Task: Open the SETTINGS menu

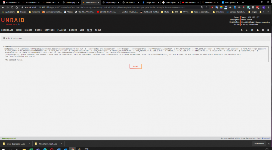Action: coord(50,30)
